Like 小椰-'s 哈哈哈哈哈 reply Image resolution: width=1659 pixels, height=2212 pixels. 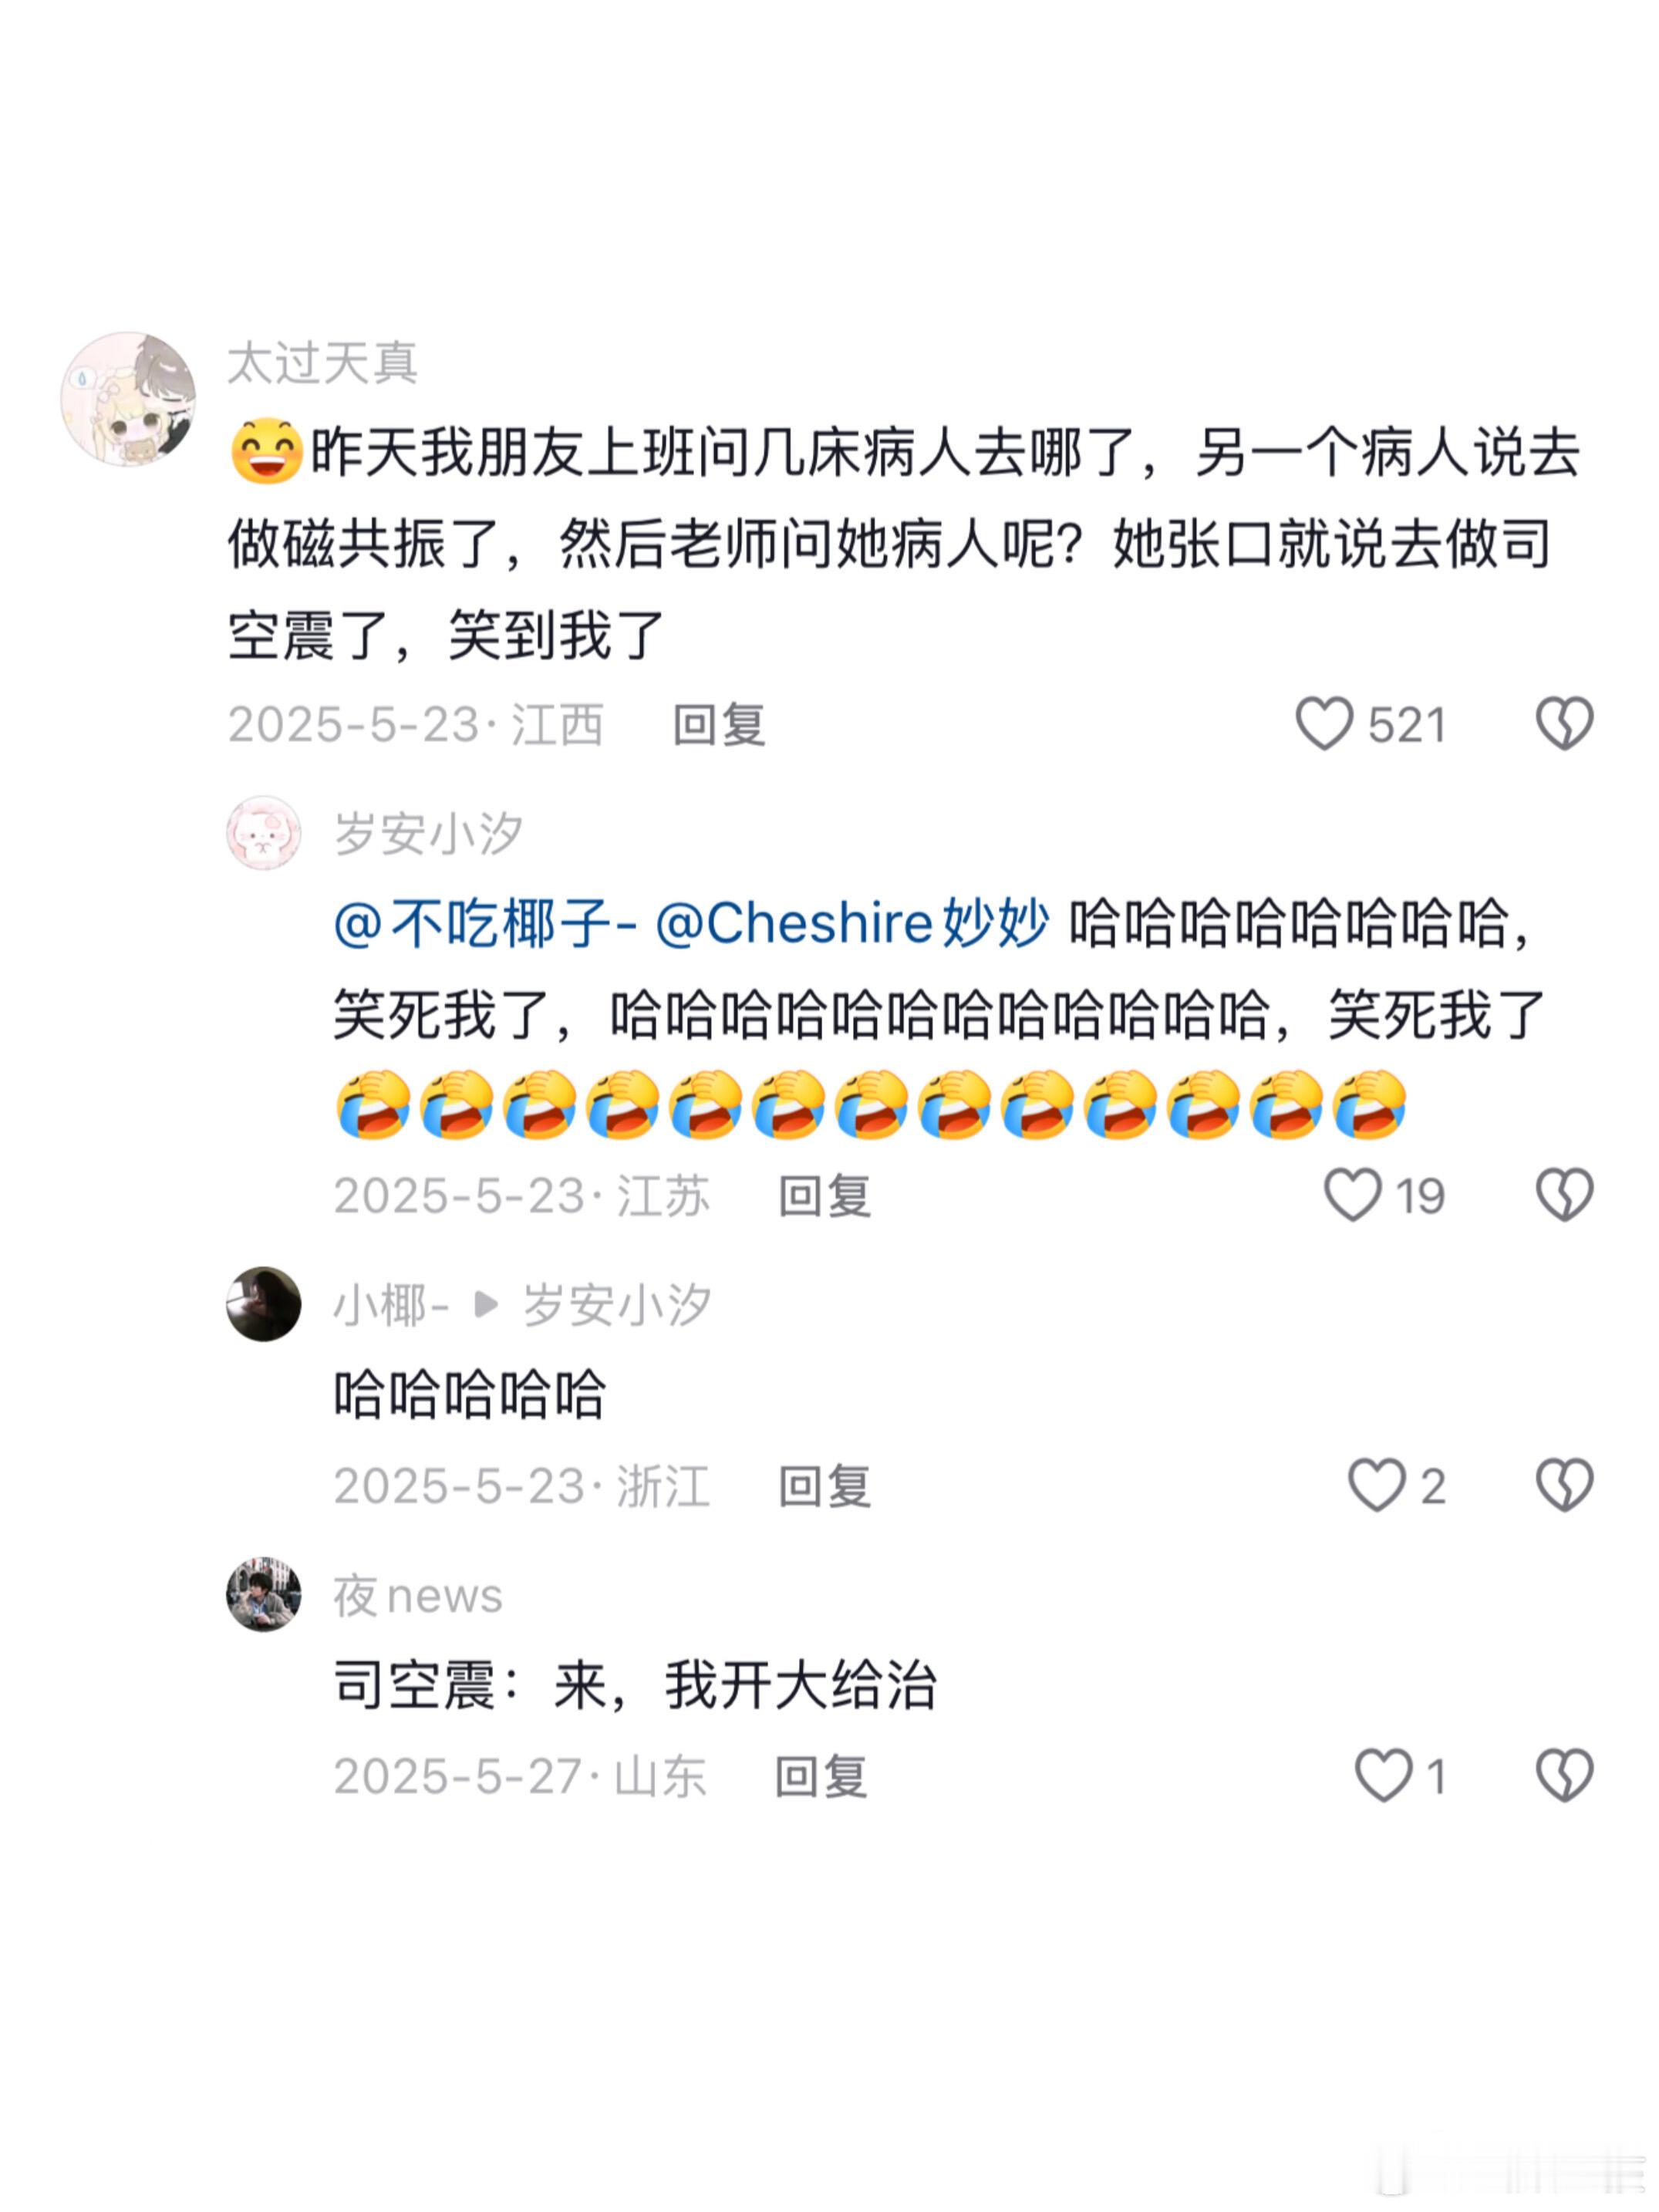click(1376, 1485)
